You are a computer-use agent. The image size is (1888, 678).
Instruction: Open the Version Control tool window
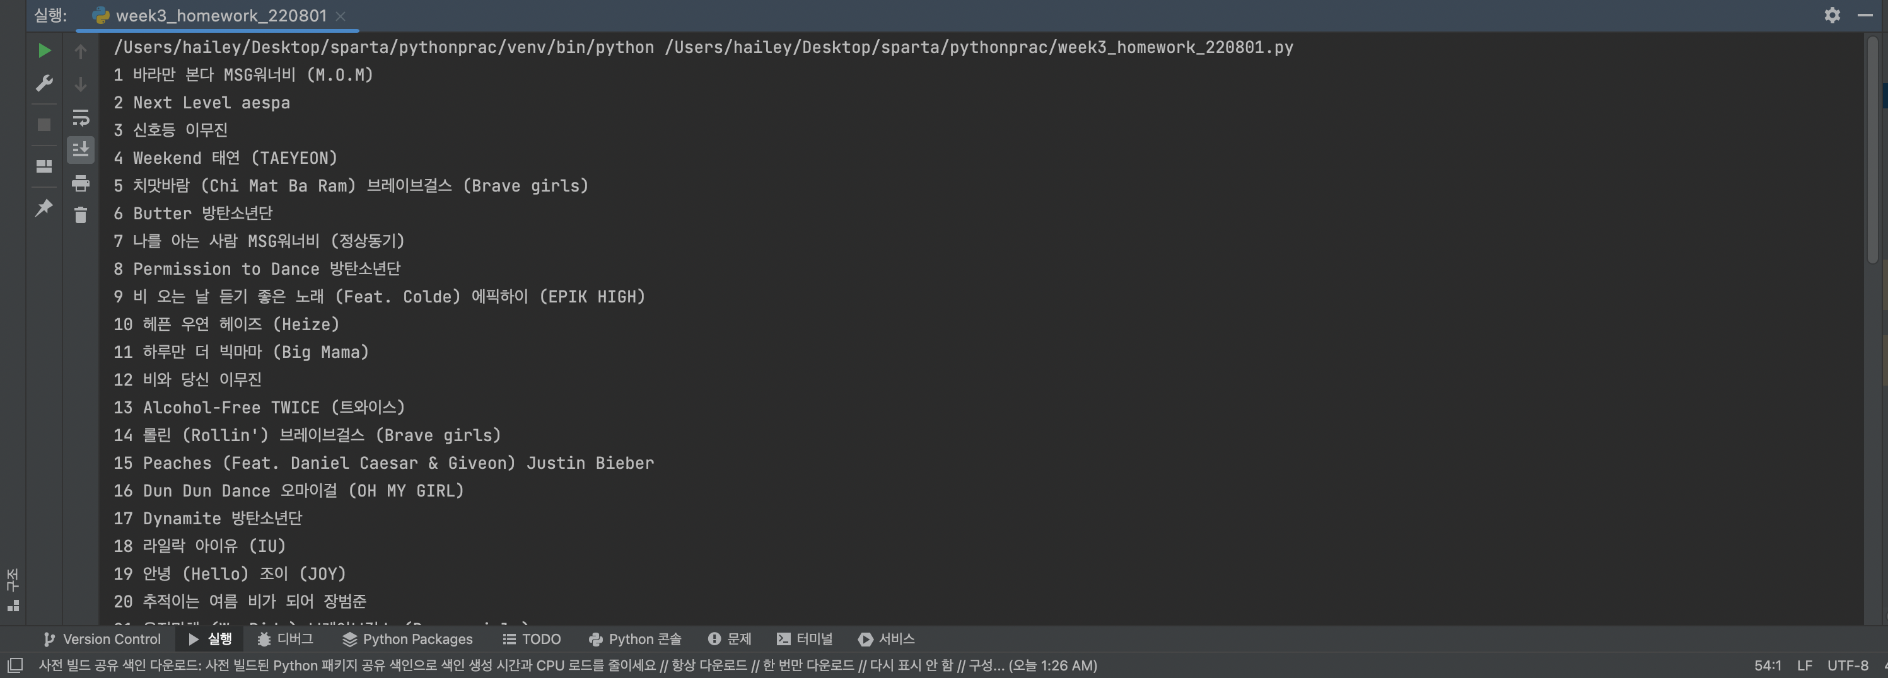[x=102, y=638]
